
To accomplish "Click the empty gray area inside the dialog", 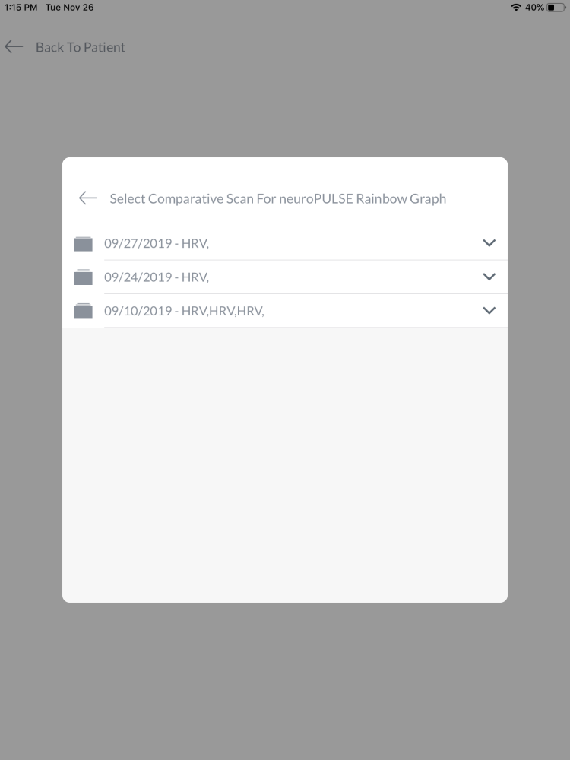I will (x=285, y=464).
